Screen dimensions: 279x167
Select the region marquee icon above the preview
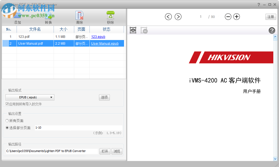click(x=133, y=30)
